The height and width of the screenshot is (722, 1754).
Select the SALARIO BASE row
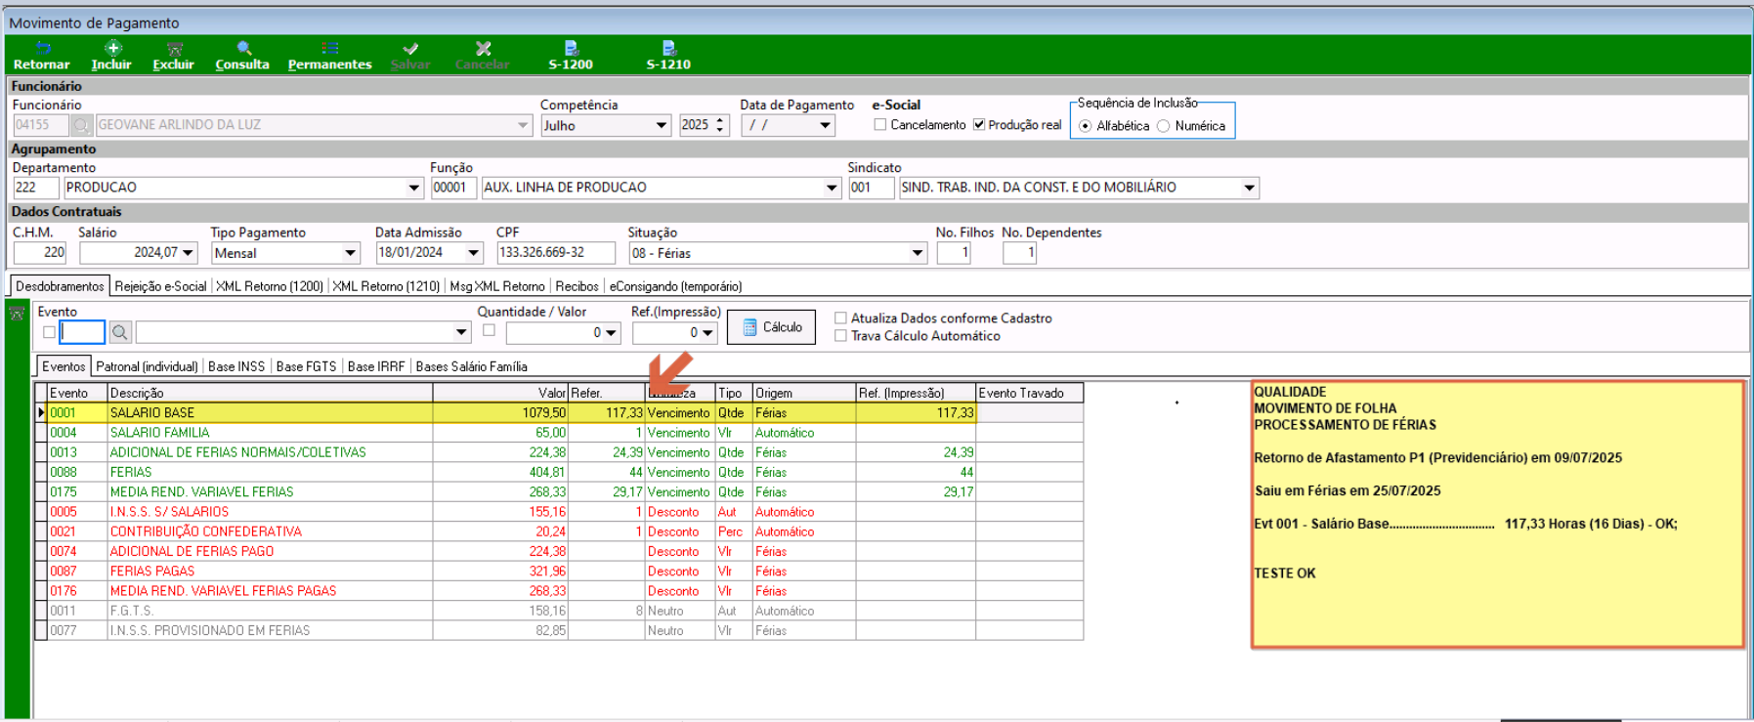559,413
